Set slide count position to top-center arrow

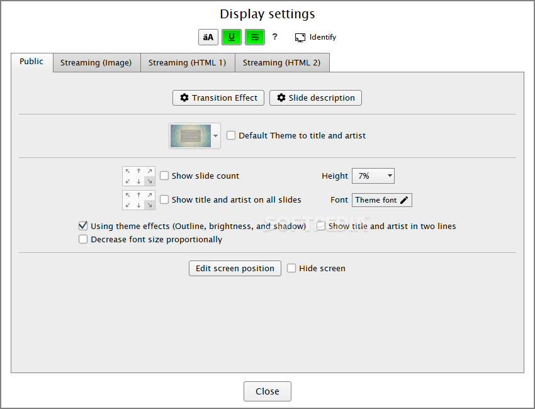point(139,171)
